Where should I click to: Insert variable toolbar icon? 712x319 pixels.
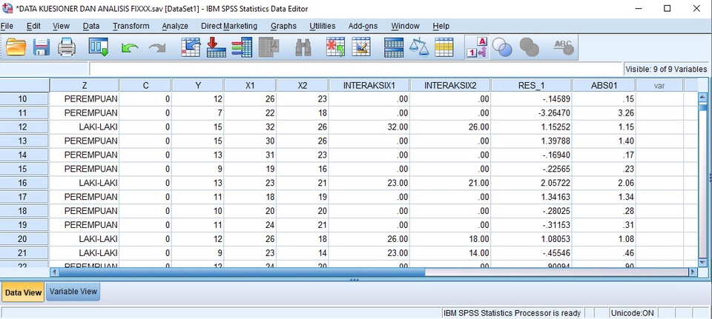(x=361, y=47)
